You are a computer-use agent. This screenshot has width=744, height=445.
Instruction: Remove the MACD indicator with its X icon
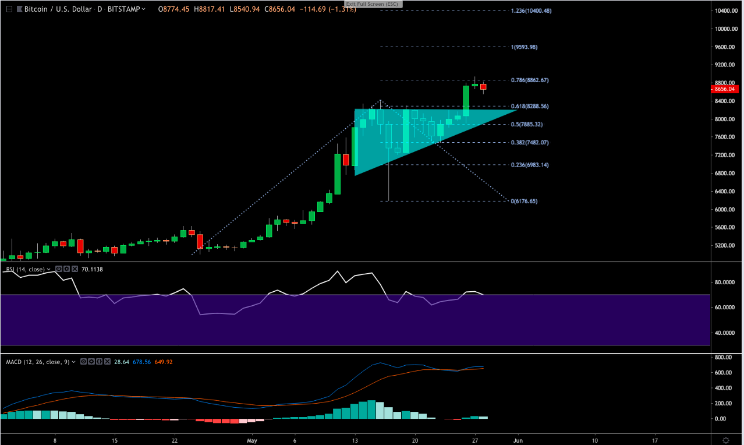[107, 362]
